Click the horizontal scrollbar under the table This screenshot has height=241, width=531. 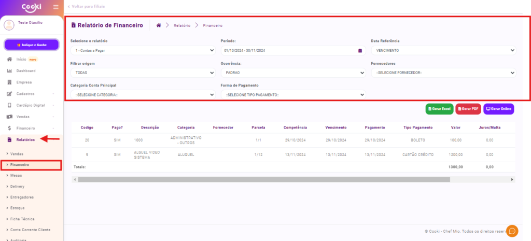264,179
